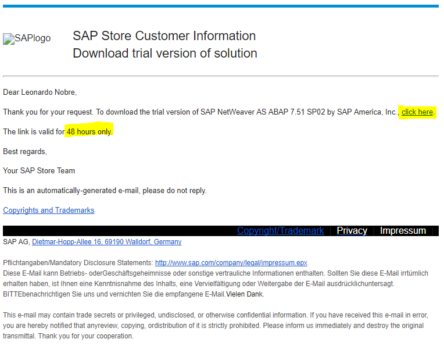This screenshot has height=346, width=444.
Task: Click the 'Pflichtangaben/Mandatory Disclosure Statements:' label
Action: 78,263
